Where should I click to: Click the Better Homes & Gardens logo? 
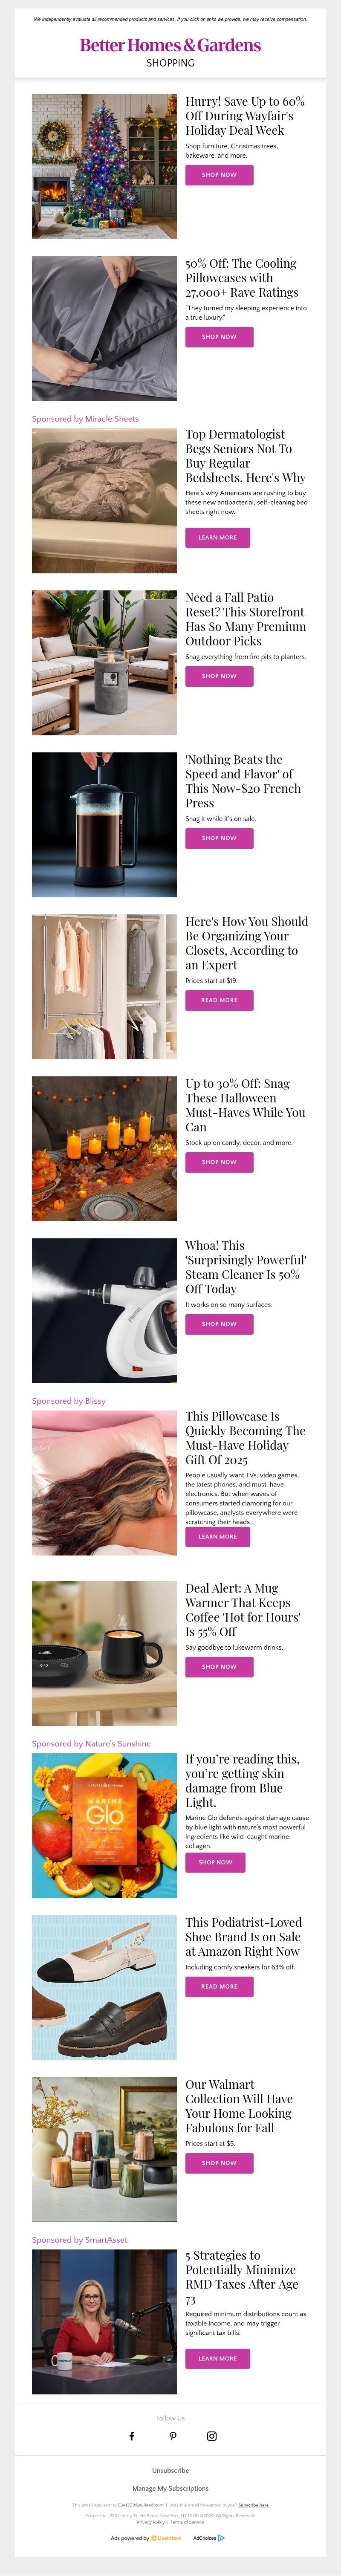click(x=170, y=45)
